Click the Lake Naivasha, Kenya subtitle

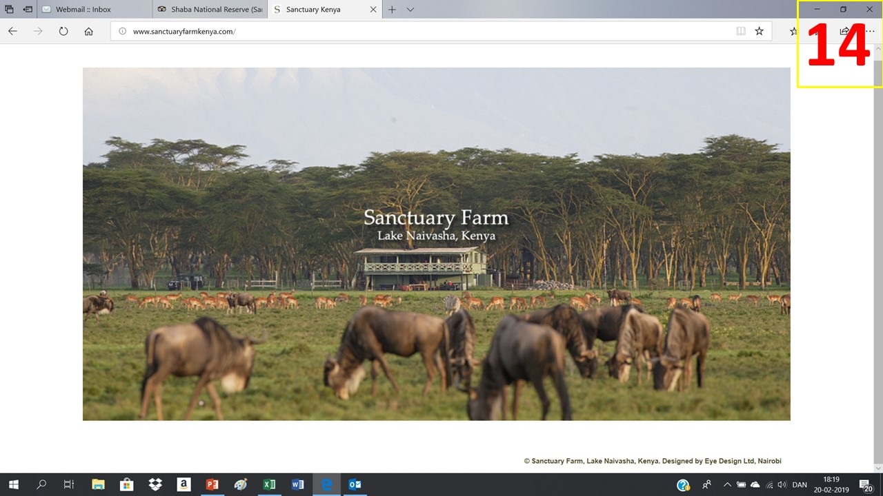point(436,236)
